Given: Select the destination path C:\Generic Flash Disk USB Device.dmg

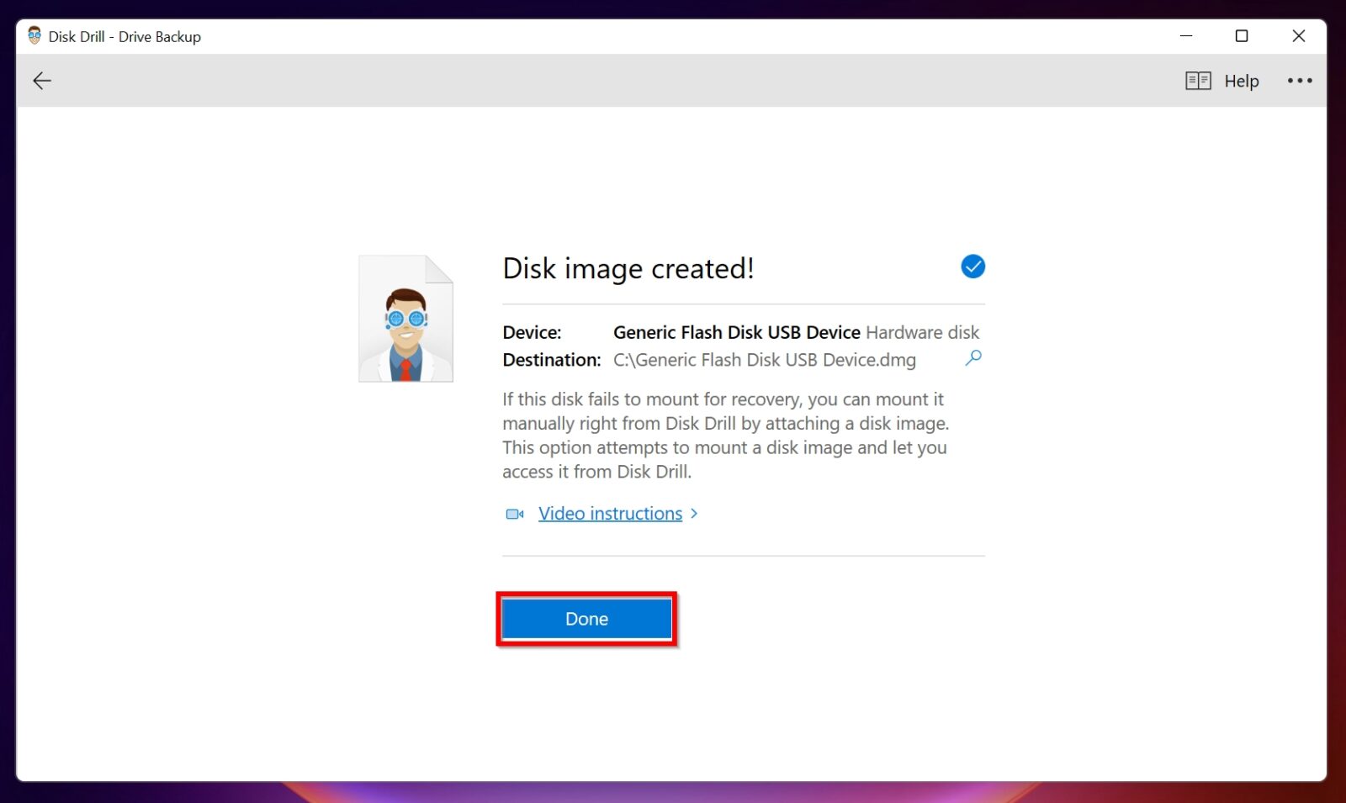Looking at the screenshot, I should [764, 360].
